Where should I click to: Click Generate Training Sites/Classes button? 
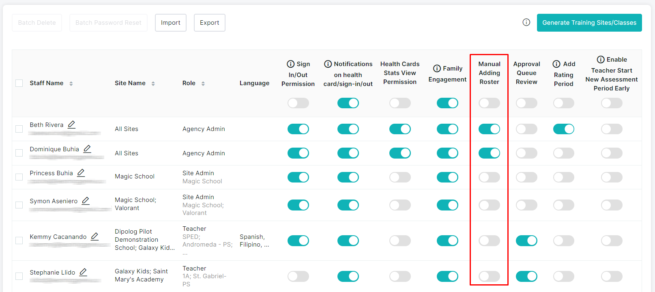(589, 23)
